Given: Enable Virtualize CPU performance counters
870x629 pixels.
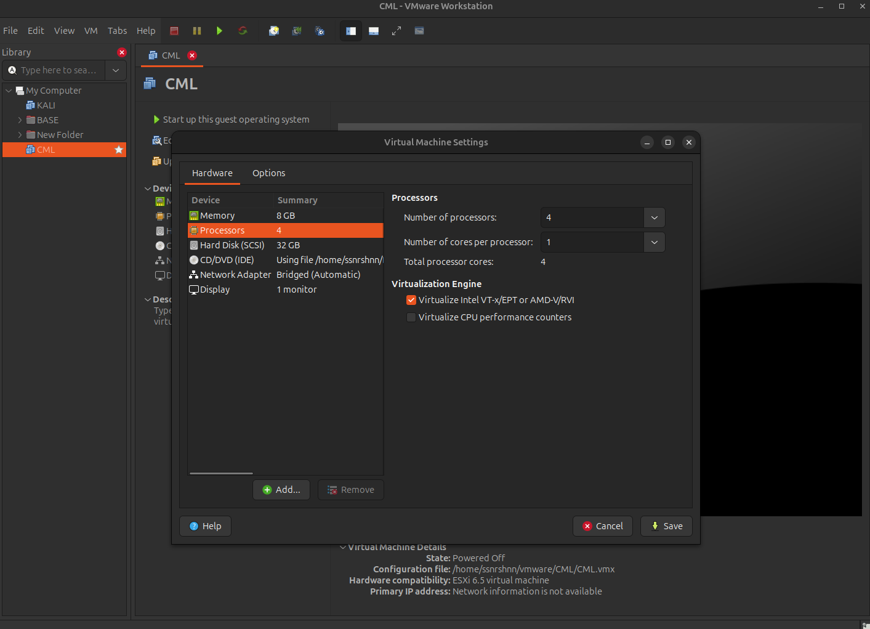Looking at the screenshot, I should [411, 317].
